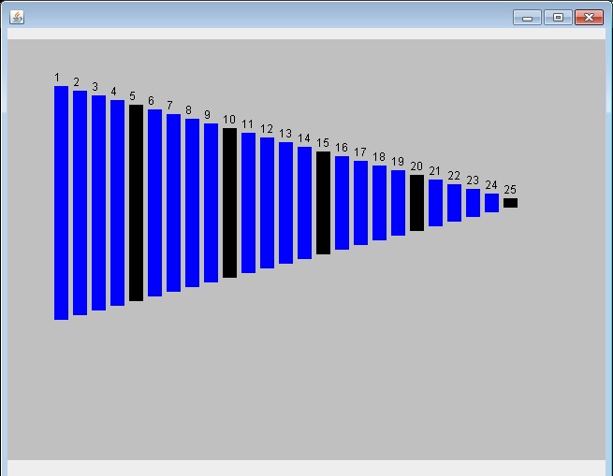Click the number label 13 above its bar
The image size is (613, 476).
[285, 134]
